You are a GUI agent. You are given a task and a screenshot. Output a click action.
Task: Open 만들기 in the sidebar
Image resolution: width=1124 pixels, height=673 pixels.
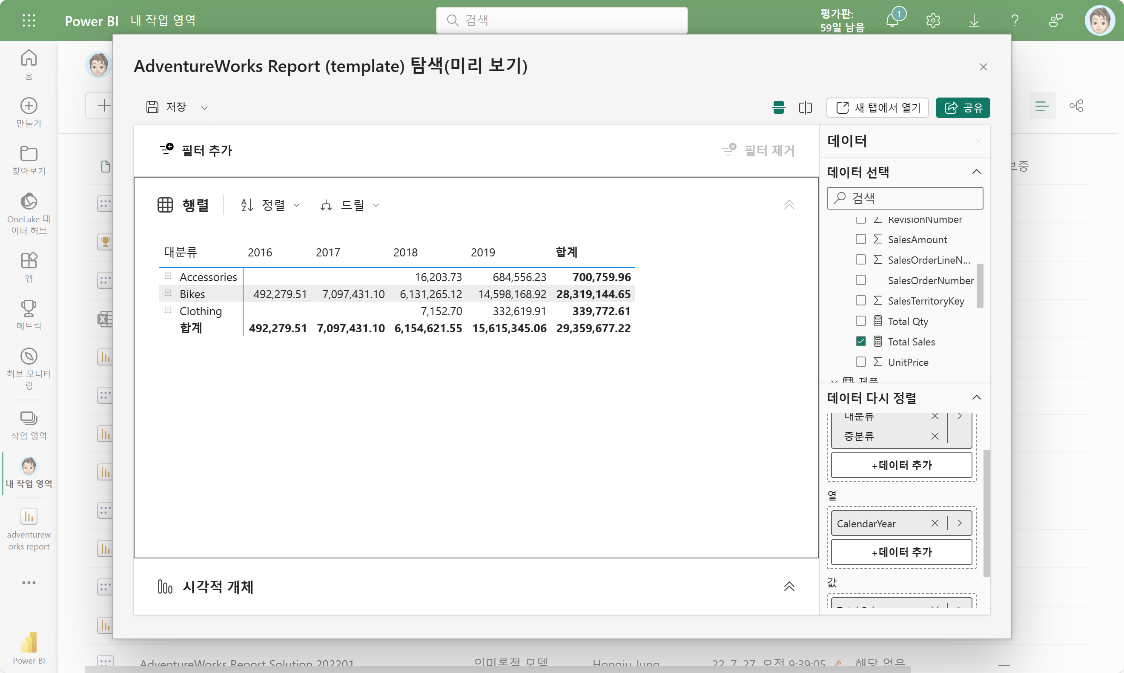(29, 112)
